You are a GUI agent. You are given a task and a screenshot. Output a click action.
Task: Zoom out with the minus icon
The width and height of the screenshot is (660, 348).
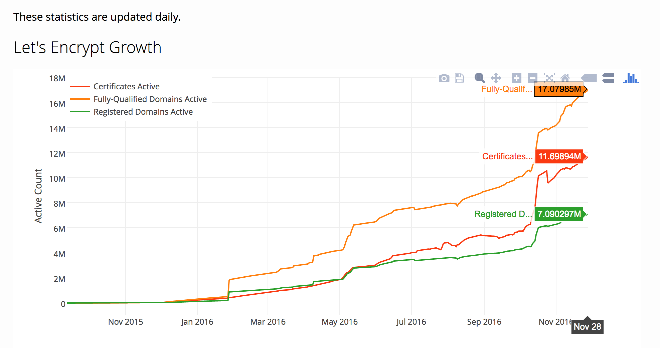pyautogui.click(x=533, y=78)
